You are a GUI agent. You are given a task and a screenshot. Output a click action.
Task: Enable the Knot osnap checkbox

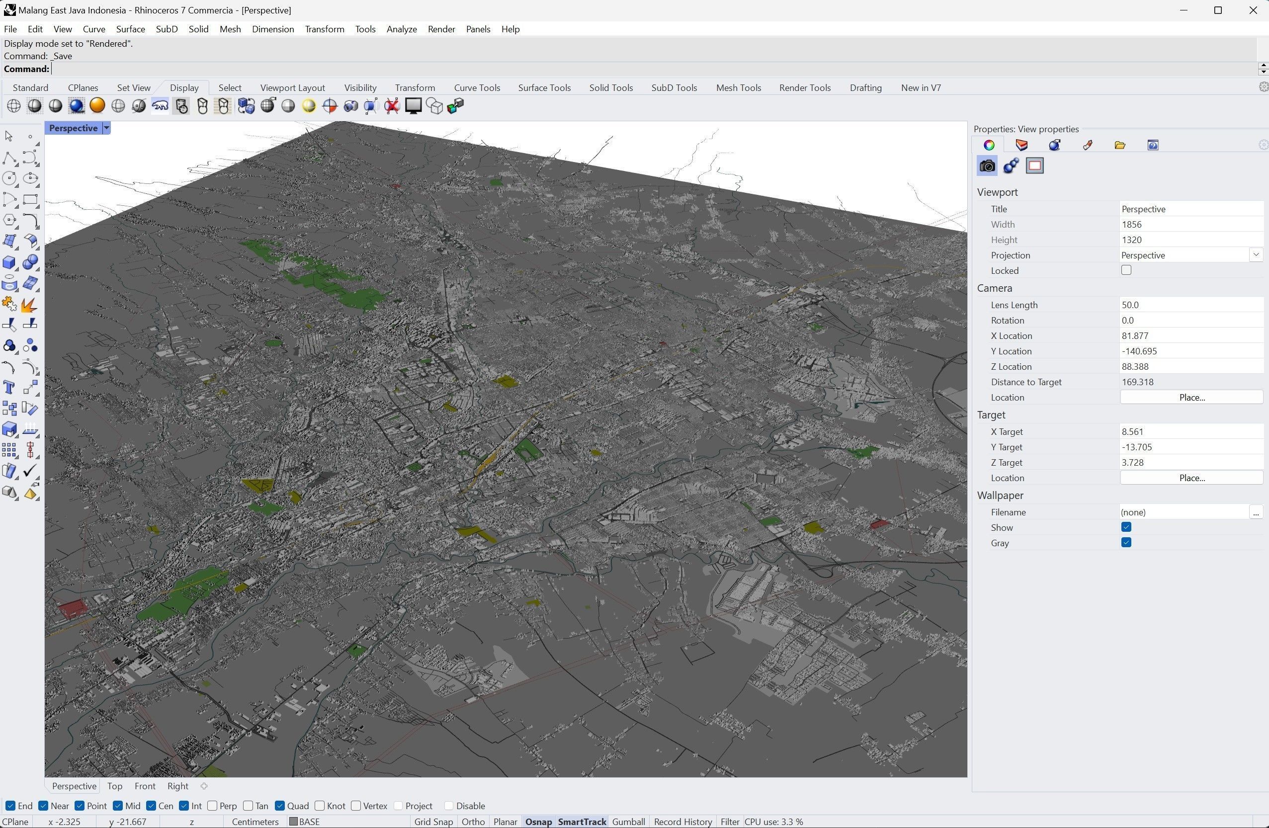[x=320, y=806]
